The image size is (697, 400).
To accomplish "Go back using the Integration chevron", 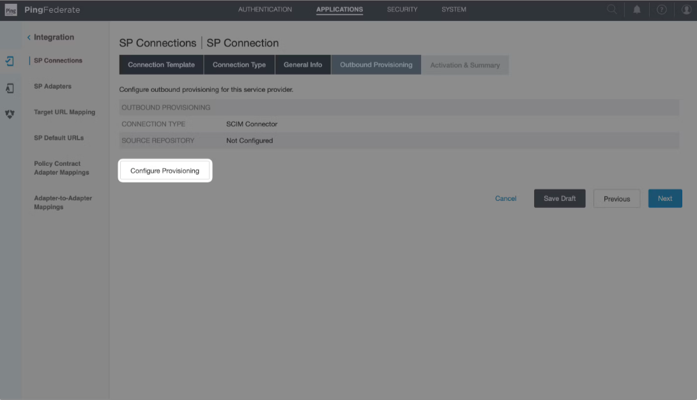I will coord(29,37).
